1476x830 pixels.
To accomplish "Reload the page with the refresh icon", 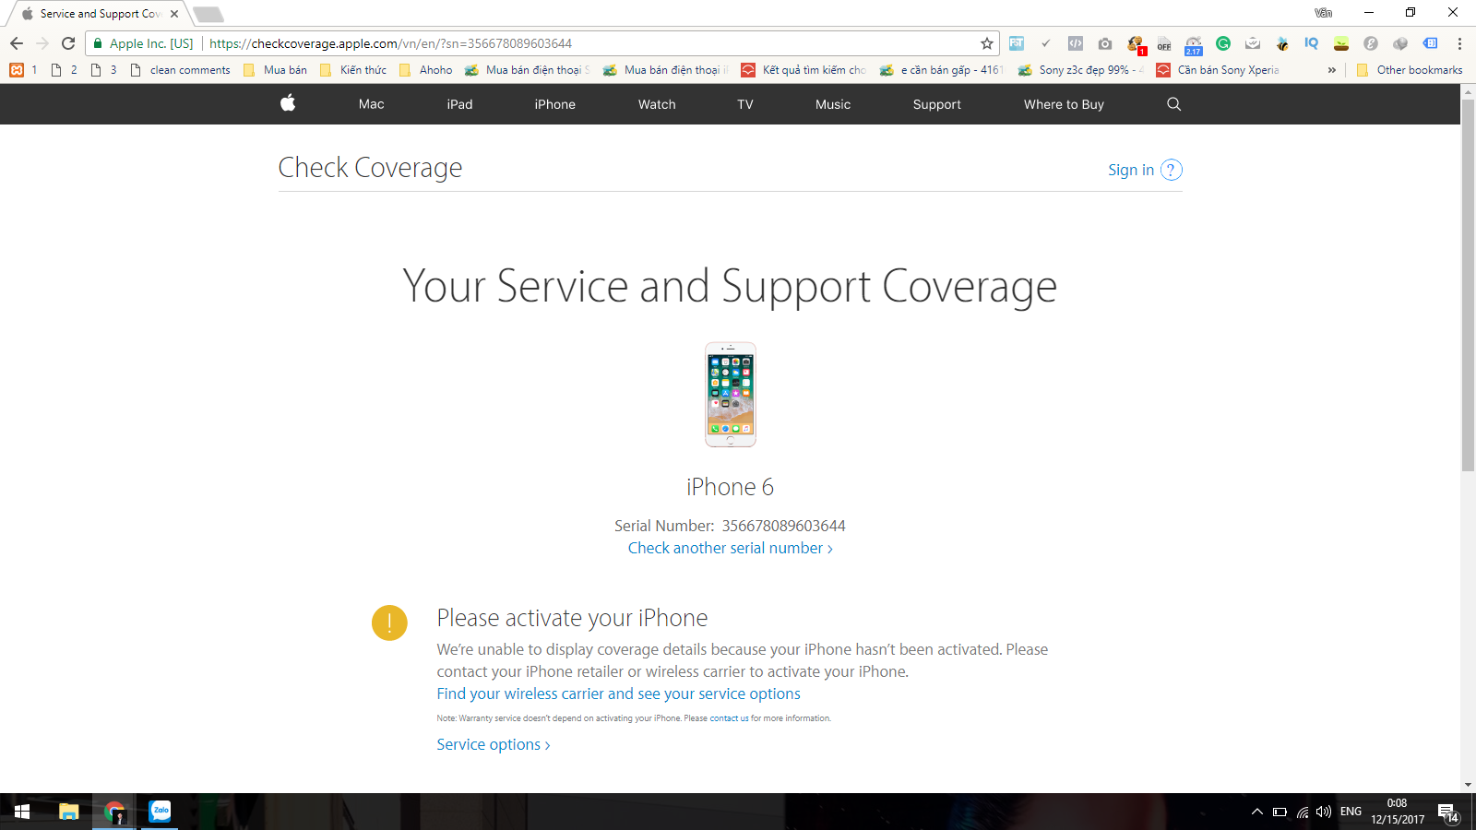I will pos(68,43).
